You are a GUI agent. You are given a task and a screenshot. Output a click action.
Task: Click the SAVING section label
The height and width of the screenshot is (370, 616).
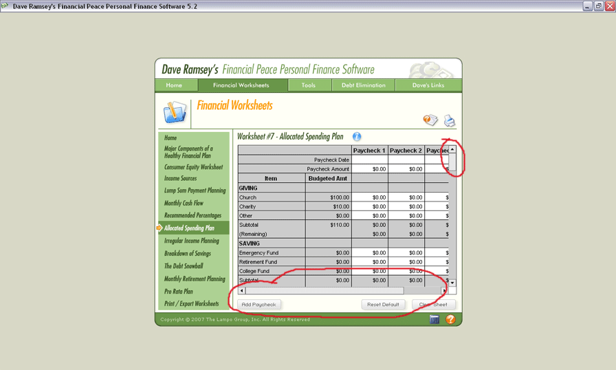[x=249, y=243]
